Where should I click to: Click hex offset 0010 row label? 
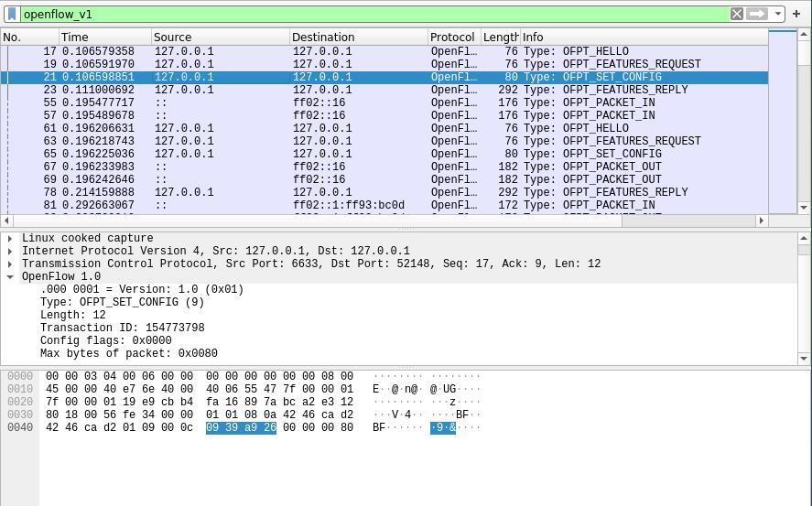pyautogui.click(x=20, y=389)
